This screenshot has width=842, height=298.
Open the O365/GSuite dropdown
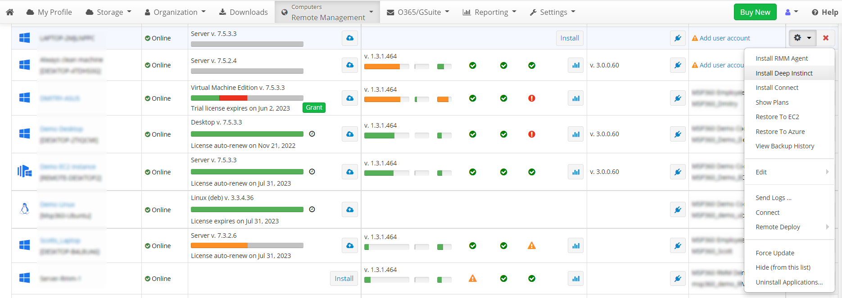(418, 12)
